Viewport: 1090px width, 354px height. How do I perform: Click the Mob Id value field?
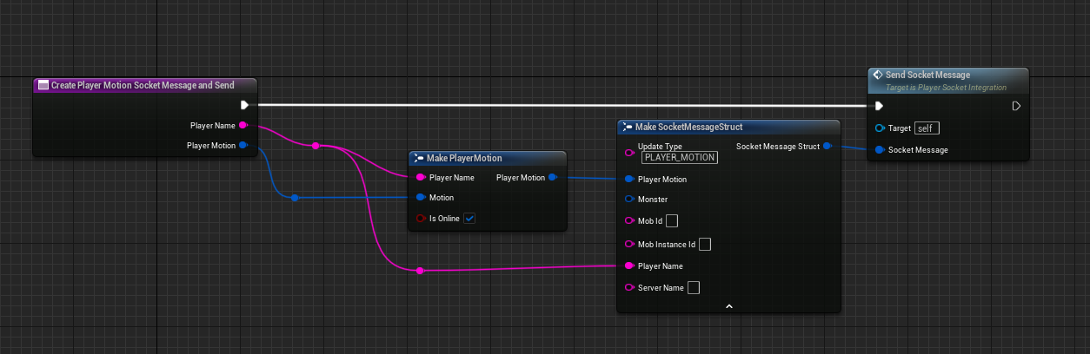[x=672, y=221]
